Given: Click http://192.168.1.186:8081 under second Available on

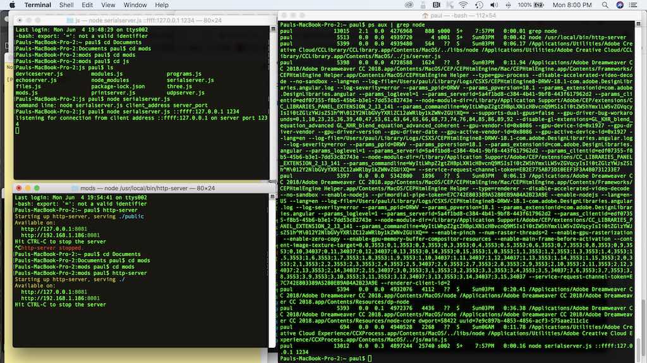Looking at the screenshot, I should [60, 298].
